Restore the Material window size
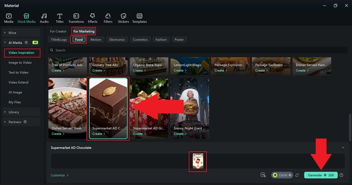The width and height of the screenshot is (352, 185). (335, 6)
